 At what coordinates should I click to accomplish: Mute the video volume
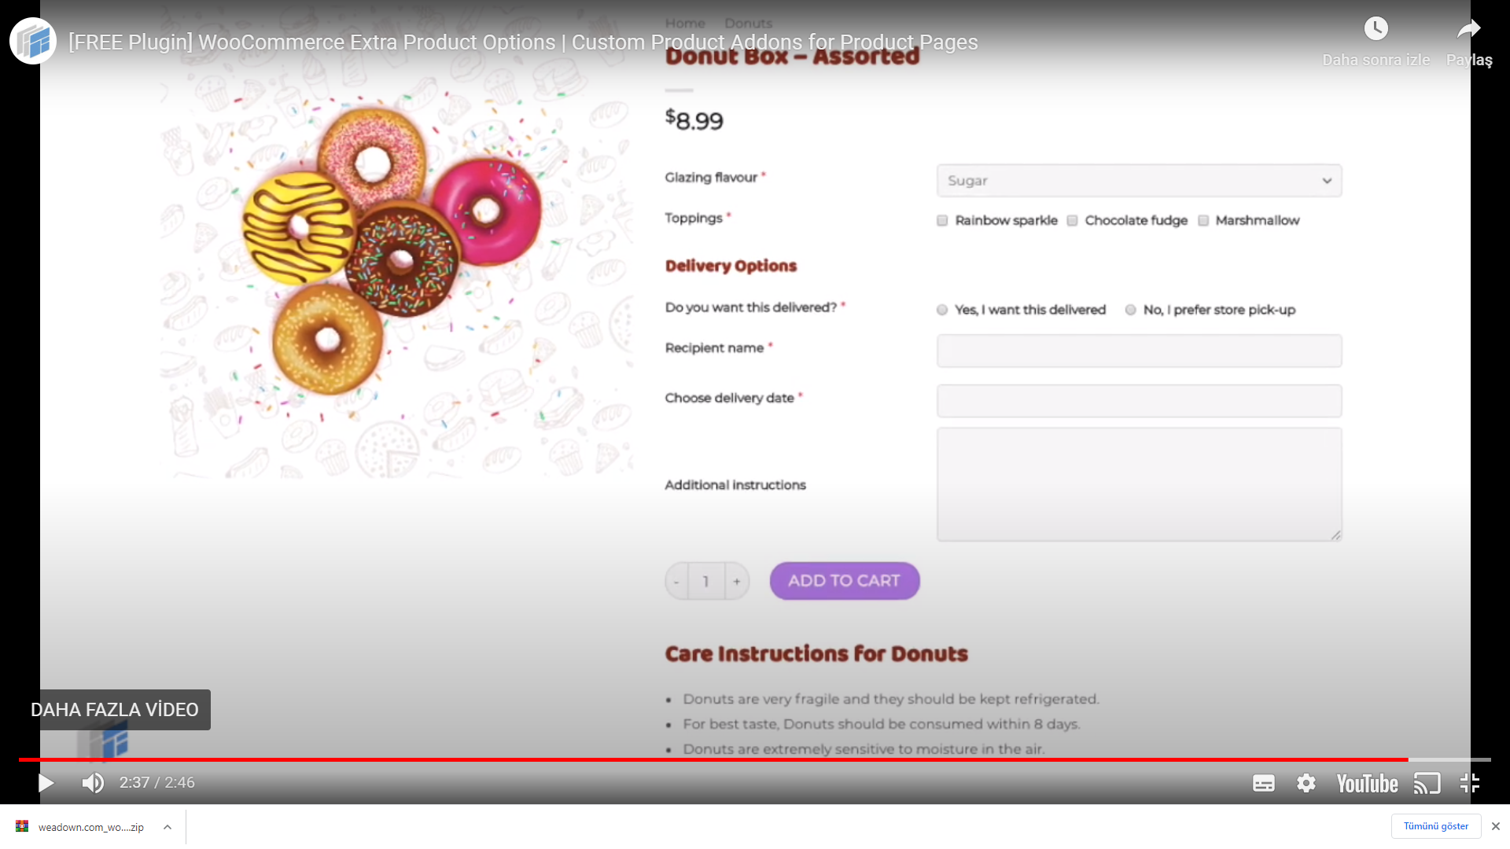tap(93, 783)
